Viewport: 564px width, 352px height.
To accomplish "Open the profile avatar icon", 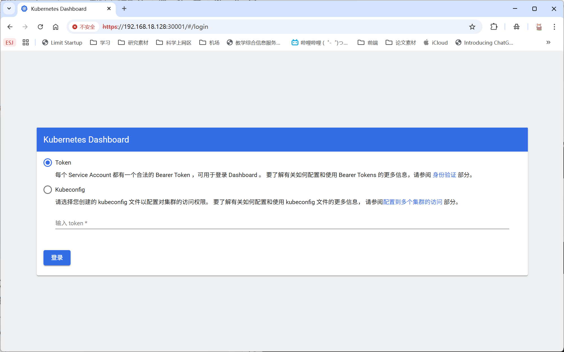I will (539, 27).
